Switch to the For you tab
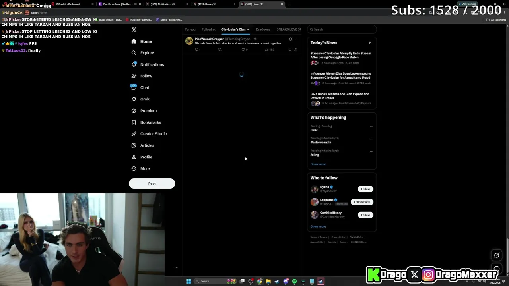The image size is (509, 286). pyautogui.click(x=190, y=29)
